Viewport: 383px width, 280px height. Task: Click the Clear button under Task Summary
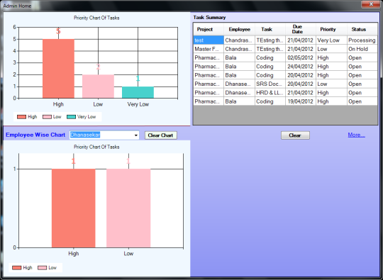[295, 135]
